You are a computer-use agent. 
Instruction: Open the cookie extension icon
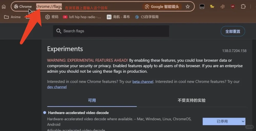click(222, 7)
